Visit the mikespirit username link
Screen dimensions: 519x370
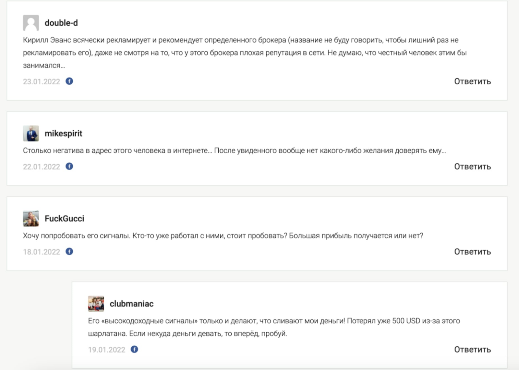point(63,134)
